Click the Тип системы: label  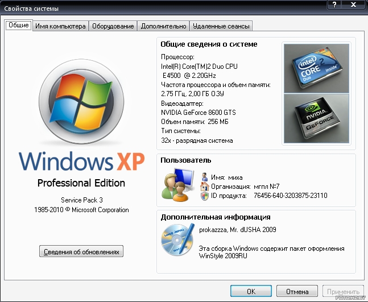click(181, 131)
